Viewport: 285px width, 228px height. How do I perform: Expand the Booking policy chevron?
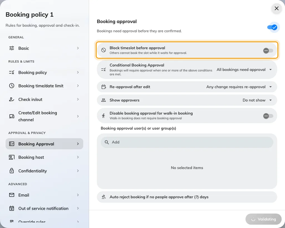(x=78, y=72)
